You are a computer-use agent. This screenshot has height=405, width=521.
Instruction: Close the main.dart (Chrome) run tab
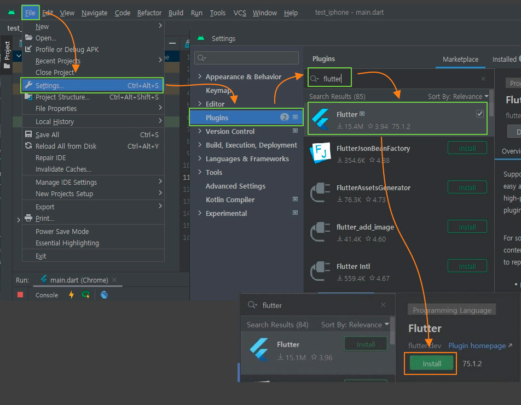(114, 280)
